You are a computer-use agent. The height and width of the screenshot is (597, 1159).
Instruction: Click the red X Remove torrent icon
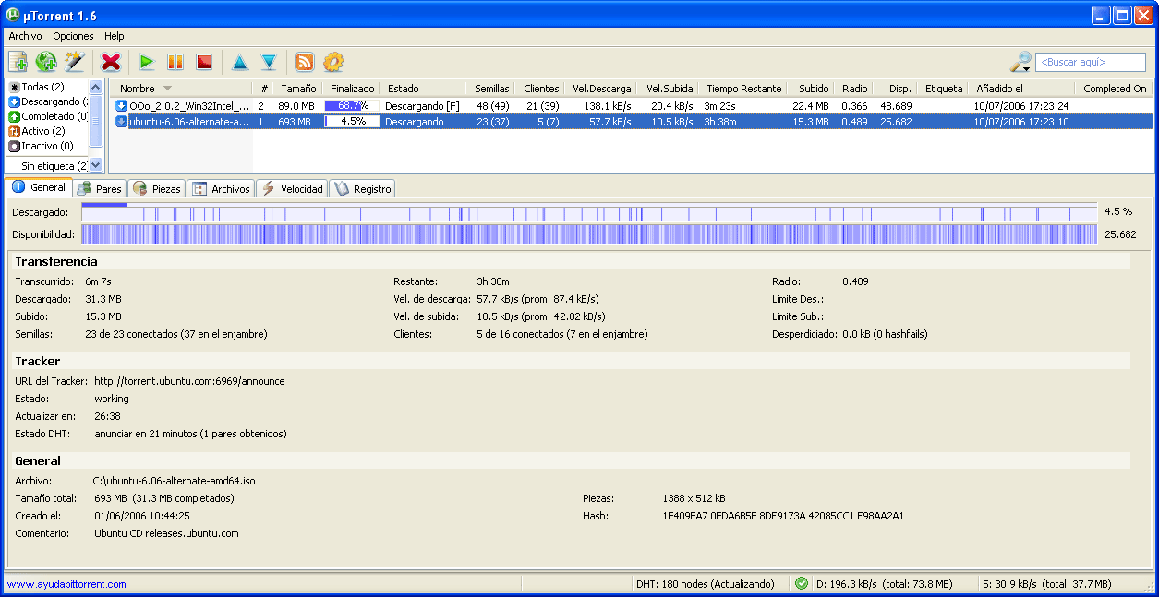pyautogui.click(x=111, y=62)
